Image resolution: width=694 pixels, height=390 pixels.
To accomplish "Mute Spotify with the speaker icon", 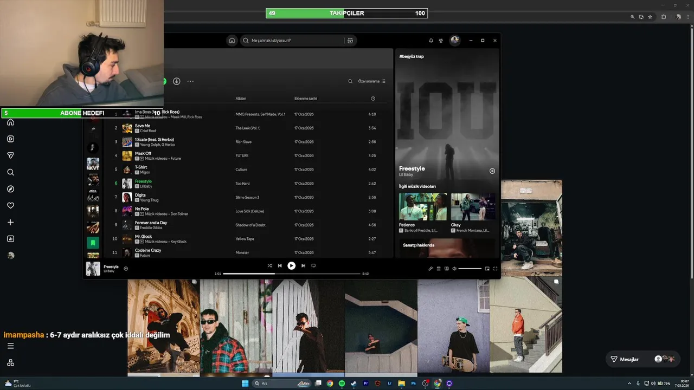I will [454, 269].
